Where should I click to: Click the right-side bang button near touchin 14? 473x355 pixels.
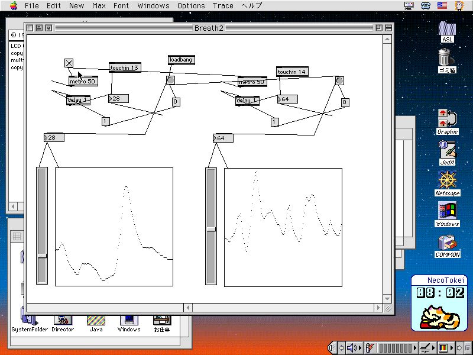tap(339, 80)
